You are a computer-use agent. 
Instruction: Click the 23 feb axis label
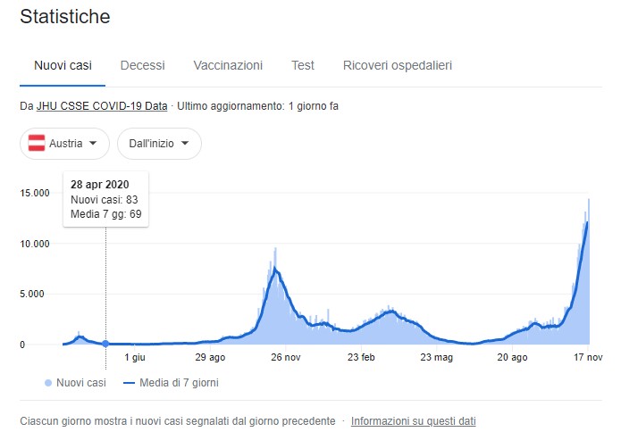click(x=361, y=358)
